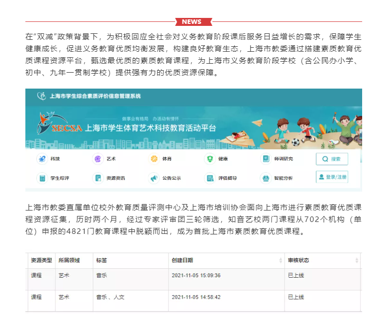Sort the table by 审核状态 arrows
The width and height of the screenshot is (389, 321).
[x=357, y=260]
